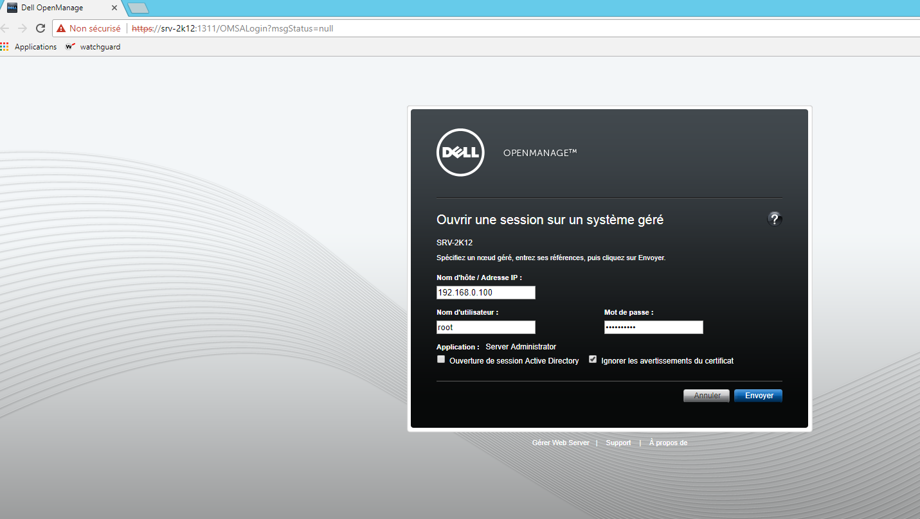The height and width of the screenshot is (519, 920).
Task: Click the Server Administrator application text
Action: pyautogui.click(x=521, y=347)
